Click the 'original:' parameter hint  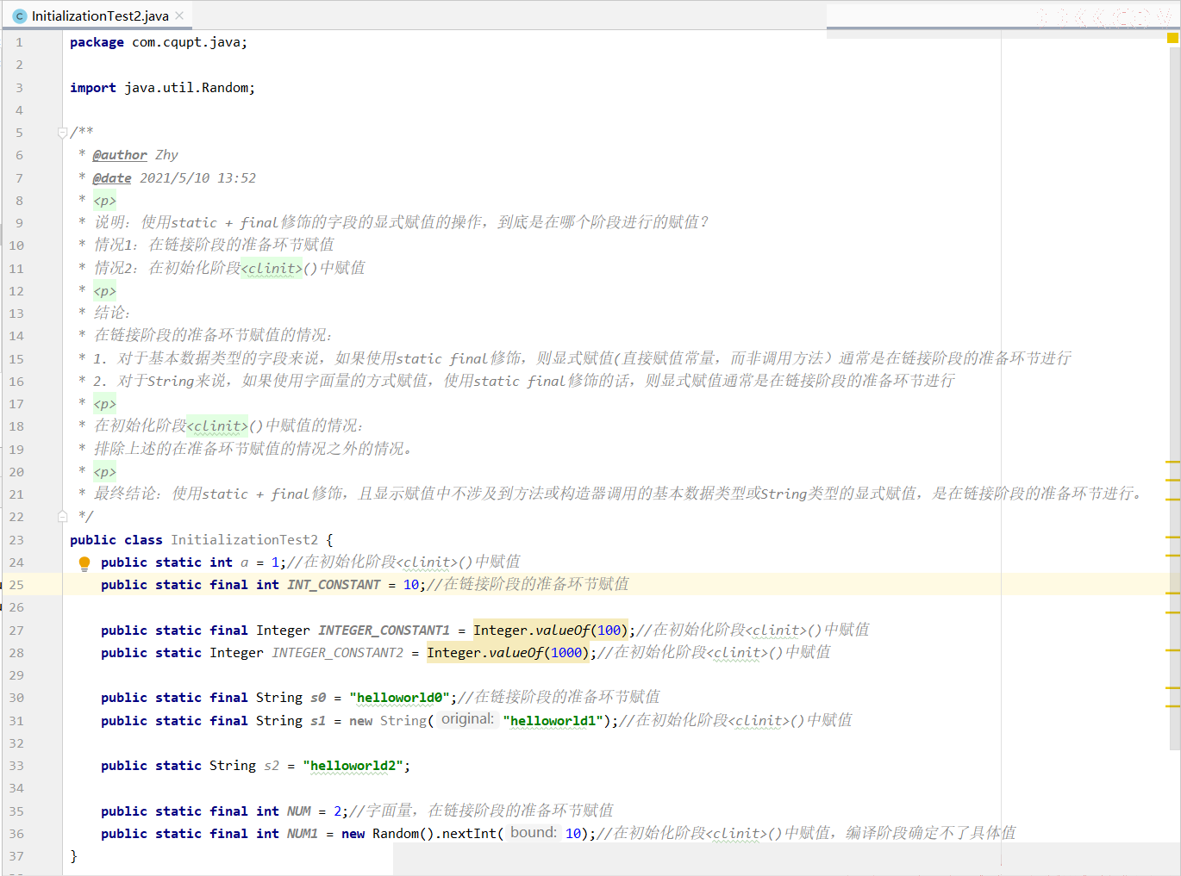click(467, 719)
